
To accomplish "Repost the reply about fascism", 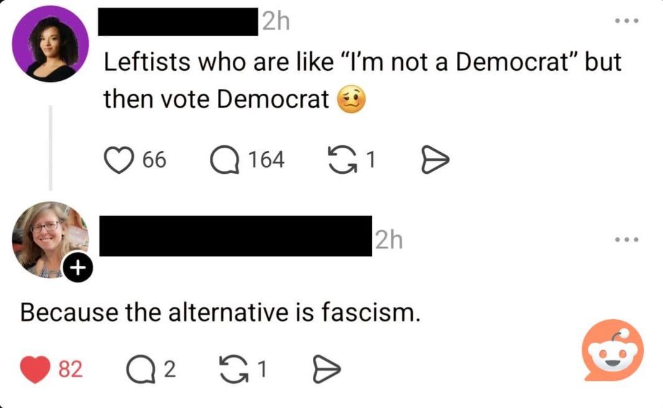I will point(232,369).
